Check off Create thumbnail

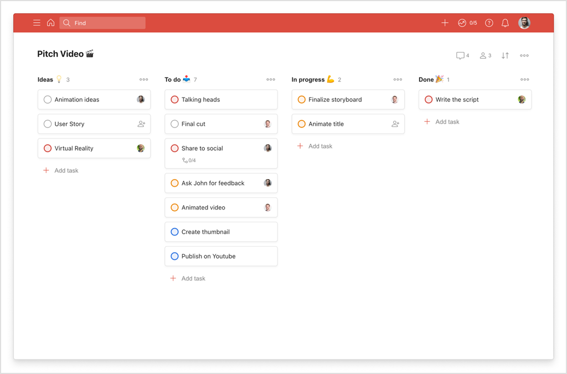(174, 232)
